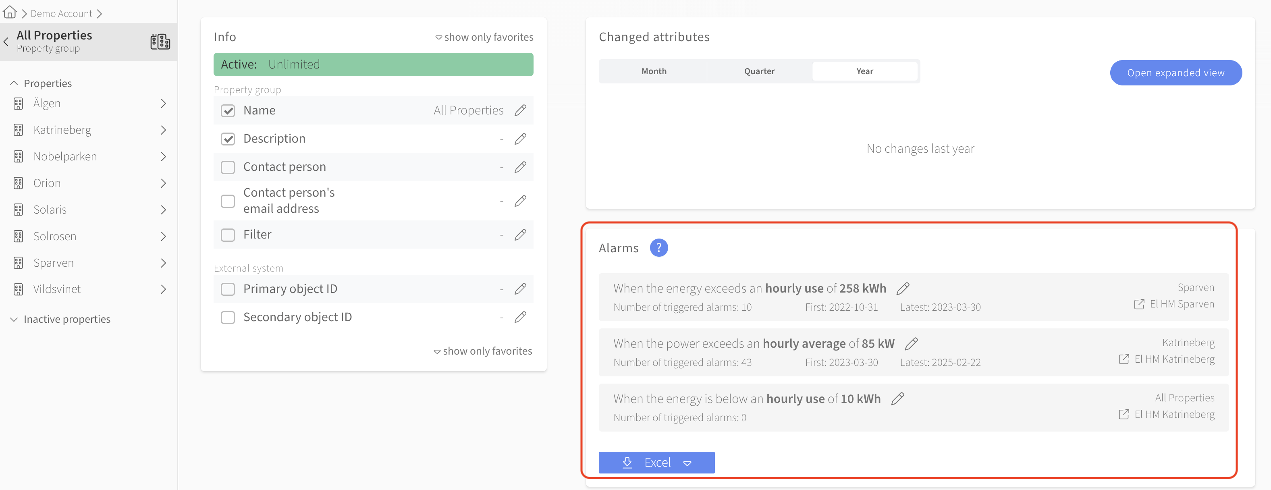The height and width of the screenshot is (490, 1271).
Task: Enable the Primary object ID checkbox
Action: pyautogui.click(x=227, y=289)
